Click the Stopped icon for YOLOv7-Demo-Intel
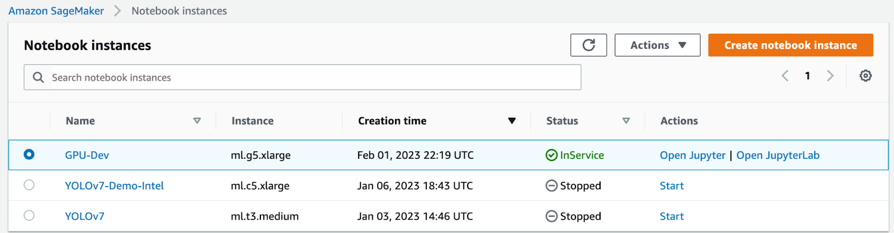The height and width of the screenshot is (233, 894). coord(551,186)
